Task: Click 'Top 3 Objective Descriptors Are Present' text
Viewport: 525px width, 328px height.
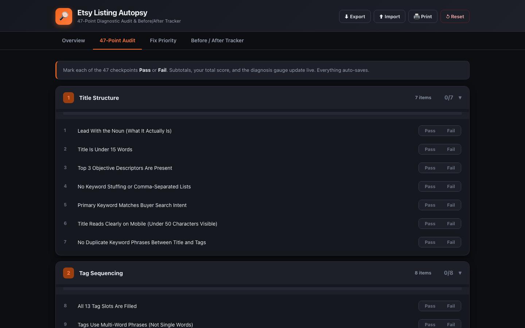Action: [125, 168]
